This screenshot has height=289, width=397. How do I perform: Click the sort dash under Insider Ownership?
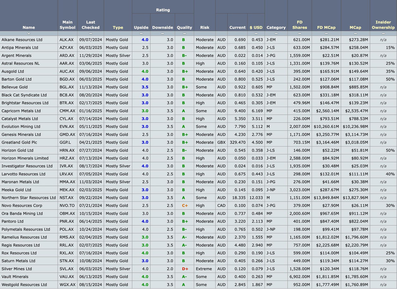point(383,33)
